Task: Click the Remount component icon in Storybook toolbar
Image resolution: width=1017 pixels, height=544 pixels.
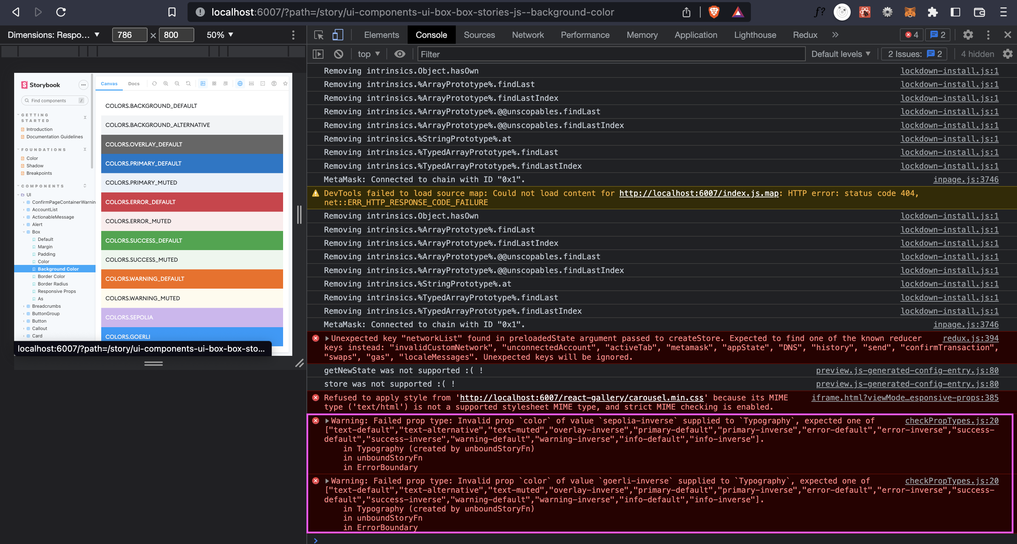Action: coord(154,83)
